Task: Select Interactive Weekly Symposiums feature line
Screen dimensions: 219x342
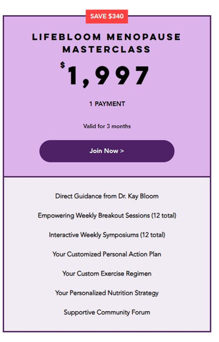Action: [107, 235]
